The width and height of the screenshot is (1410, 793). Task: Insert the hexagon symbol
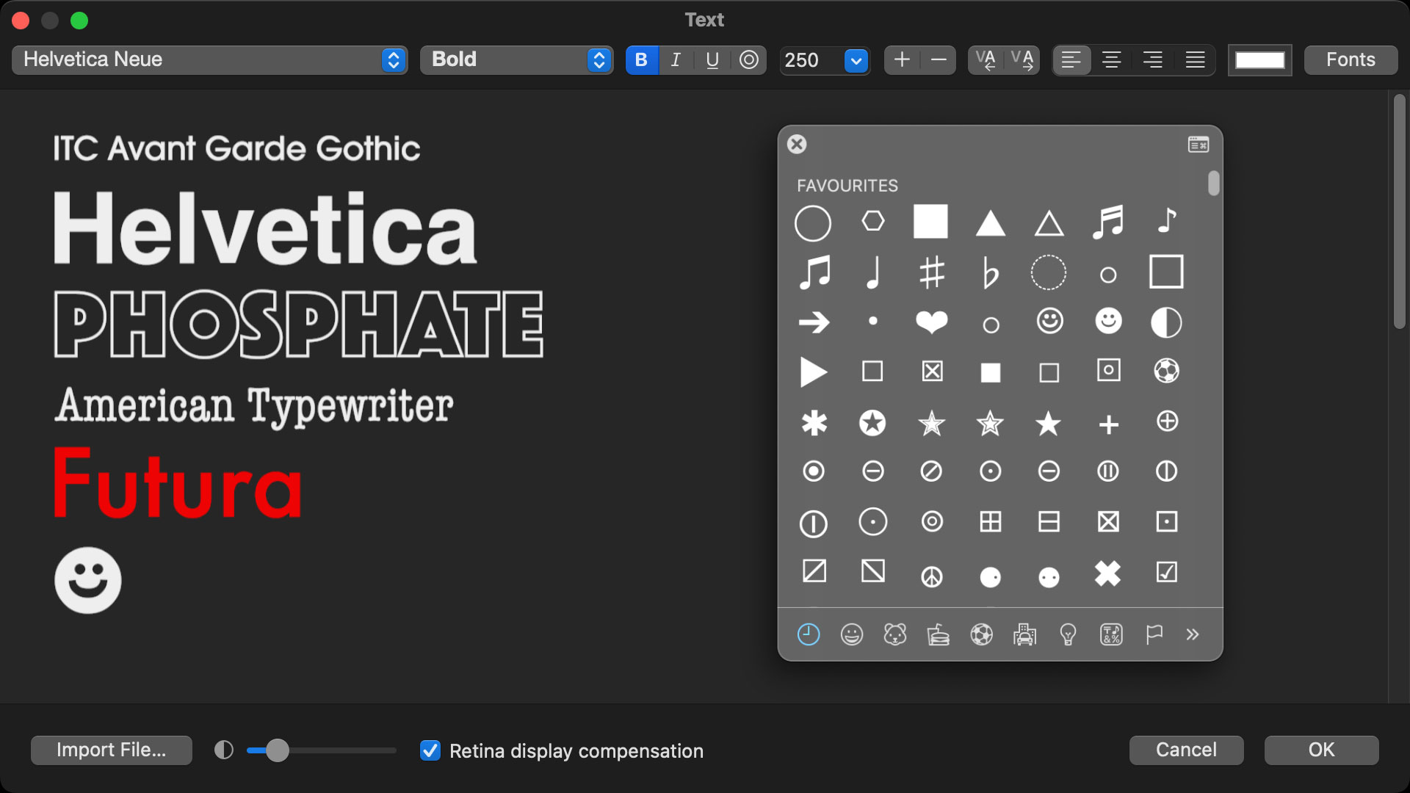873,220
